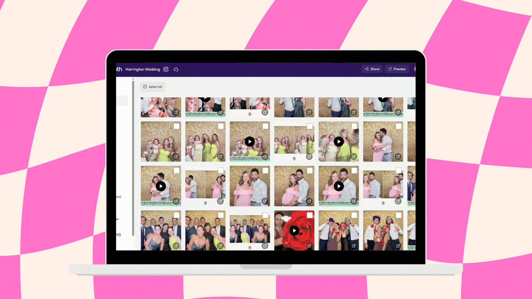The image size is (532, 299).
Task: Open the Preview button
Action: pos(397,69)
